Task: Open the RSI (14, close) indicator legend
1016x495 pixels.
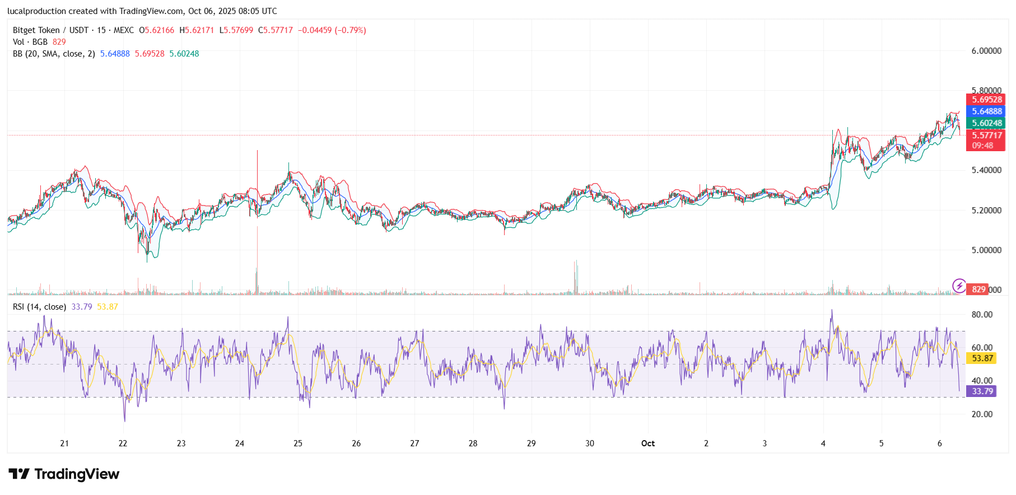Action: [39, 307]
